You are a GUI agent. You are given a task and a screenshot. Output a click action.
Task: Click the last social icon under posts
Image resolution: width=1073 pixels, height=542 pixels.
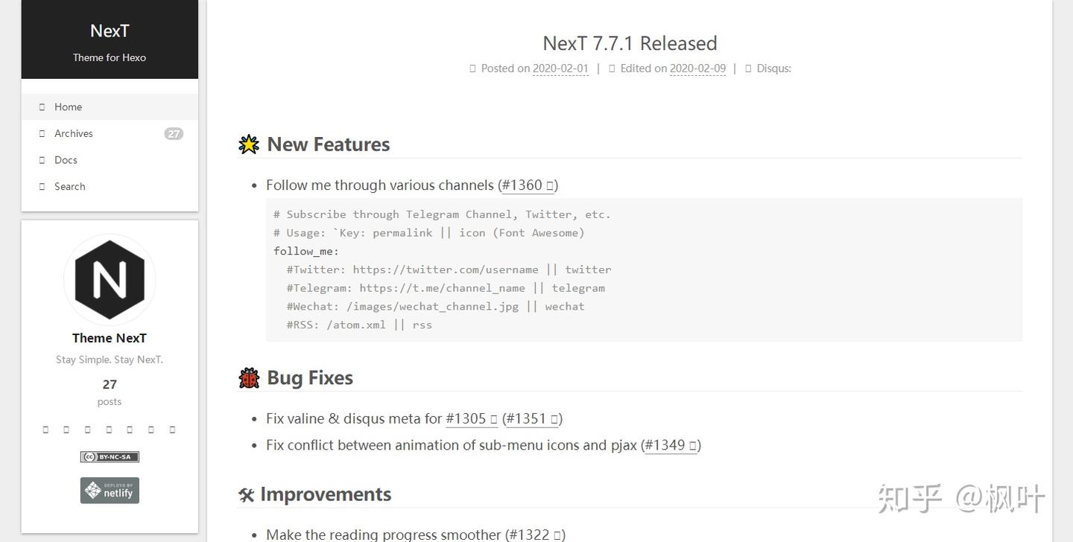[x=172, y=430]
